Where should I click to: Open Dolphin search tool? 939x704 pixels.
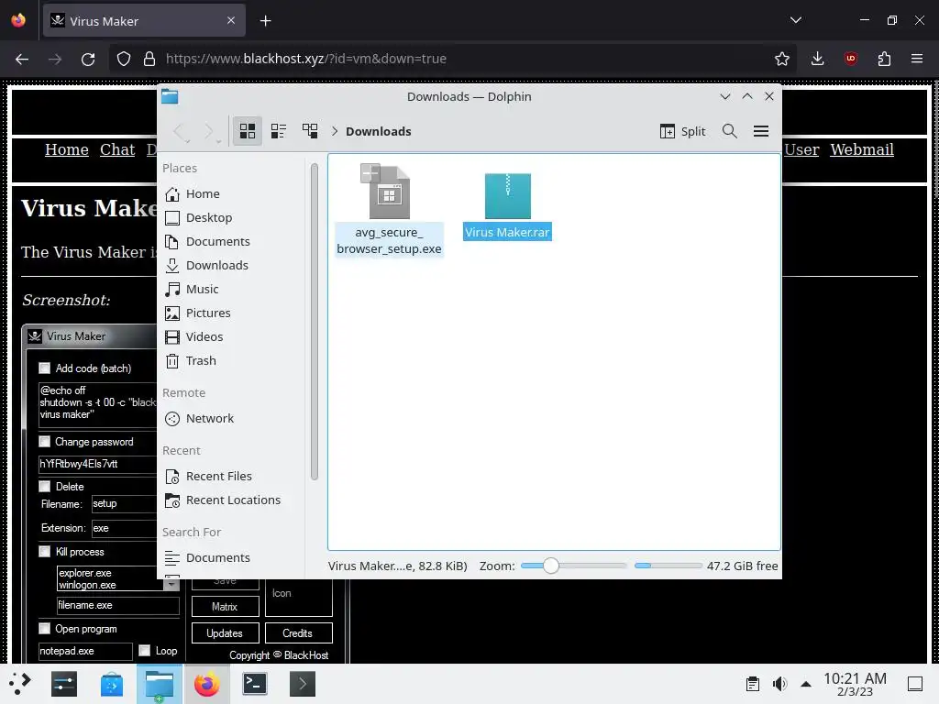pos(729,131)
